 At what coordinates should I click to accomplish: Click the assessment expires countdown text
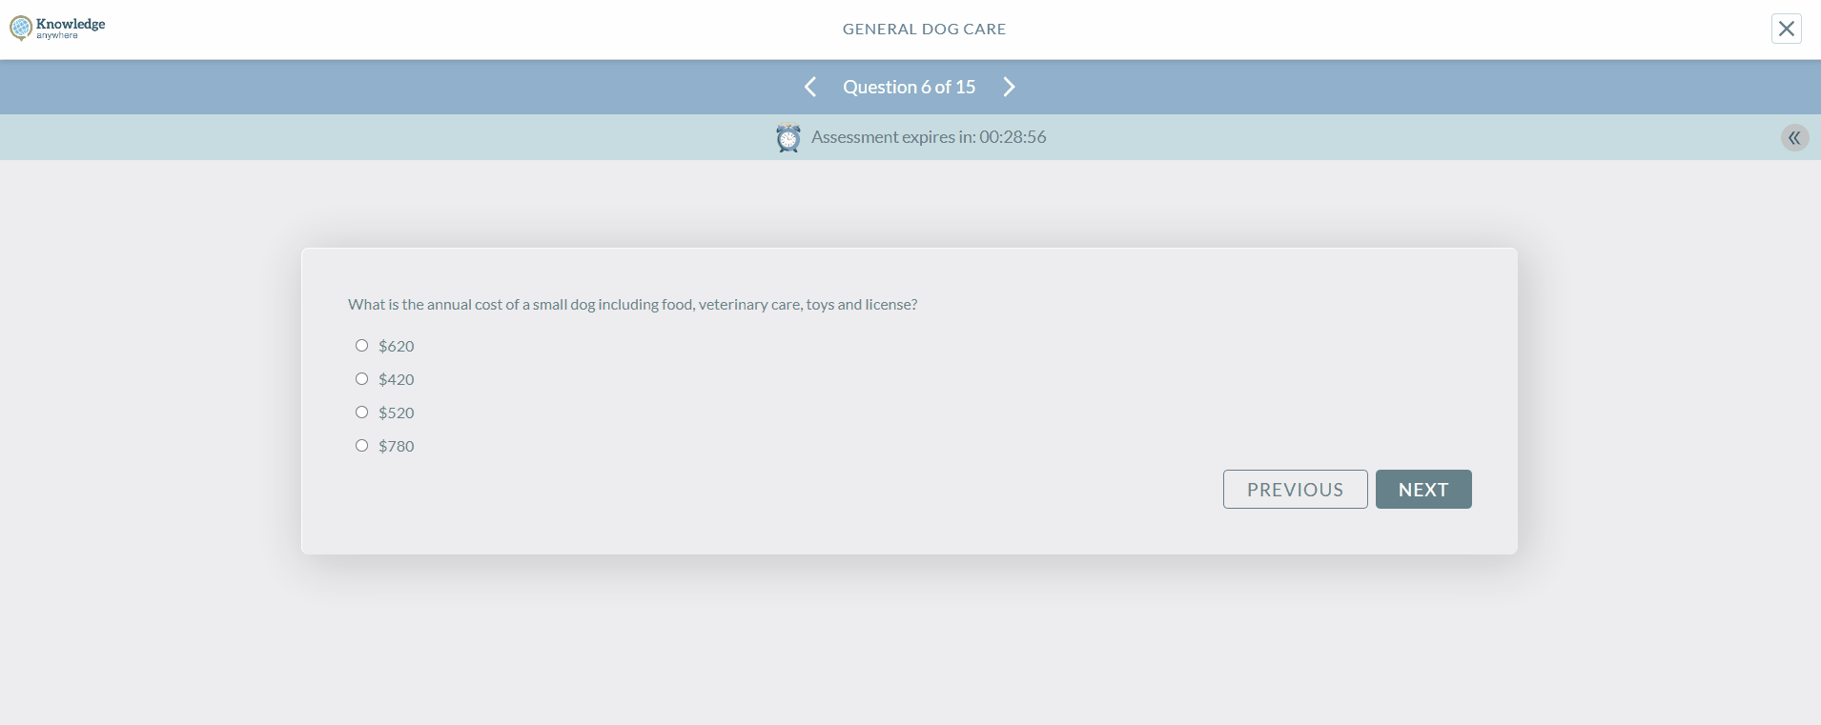pos(928,137)
